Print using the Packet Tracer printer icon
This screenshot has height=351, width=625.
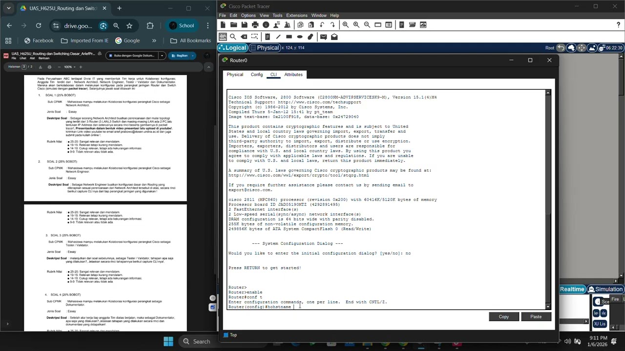point(255,25)
